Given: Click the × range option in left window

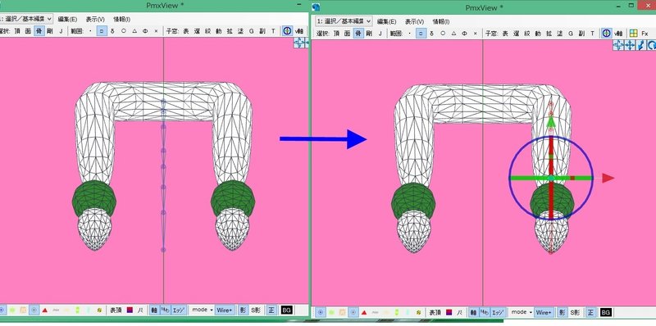Looking at the screenshot, I should click(x=156, y=31).
